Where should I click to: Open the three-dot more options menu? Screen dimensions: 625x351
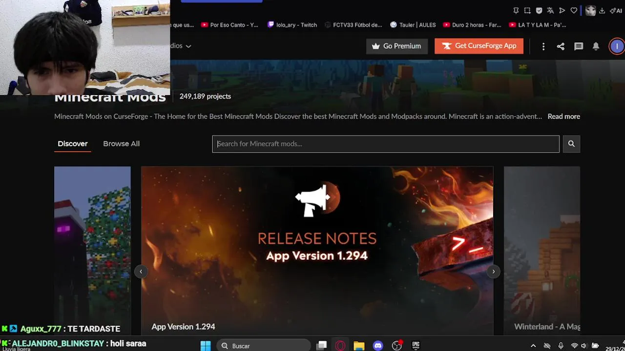543,46
